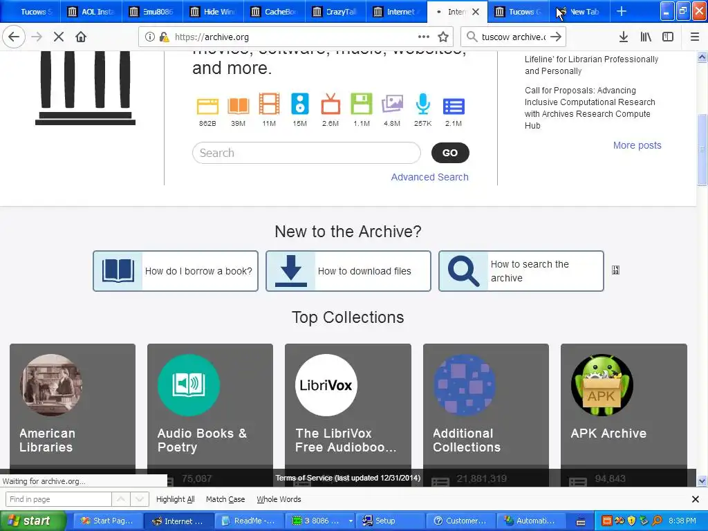Switch to the New Tab tab
Viewport: 708px width, 531px height.
579,12
